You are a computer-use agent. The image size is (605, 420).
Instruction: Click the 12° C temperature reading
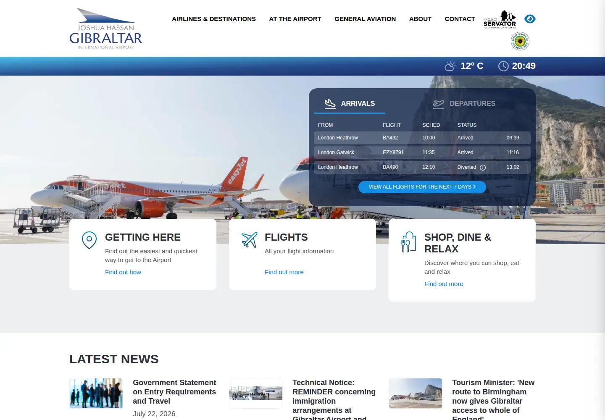[x=472, y=66]
